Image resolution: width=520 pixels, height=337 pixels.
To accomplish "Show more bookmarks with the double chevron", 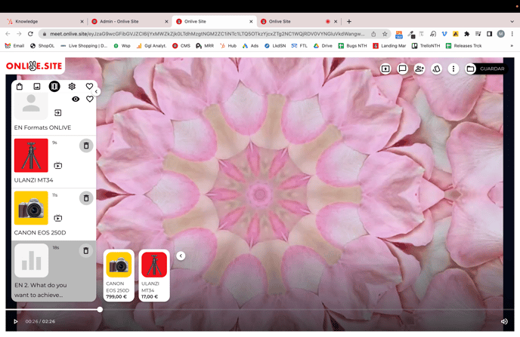I will [512, 46].
